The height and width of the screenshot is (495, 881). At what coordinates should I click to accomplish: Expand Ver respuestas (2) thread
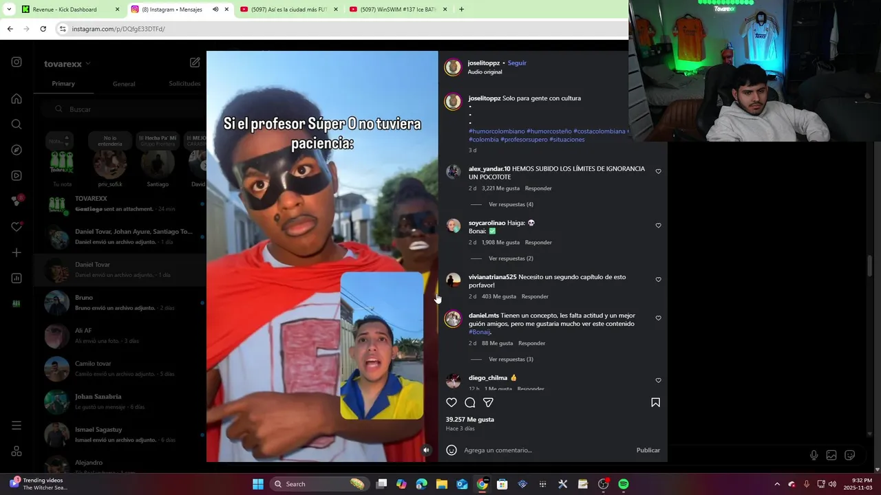(511, 258)
